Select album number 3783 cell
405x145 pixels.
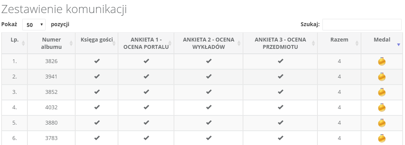pyautogui.click(x=51, y=138)
